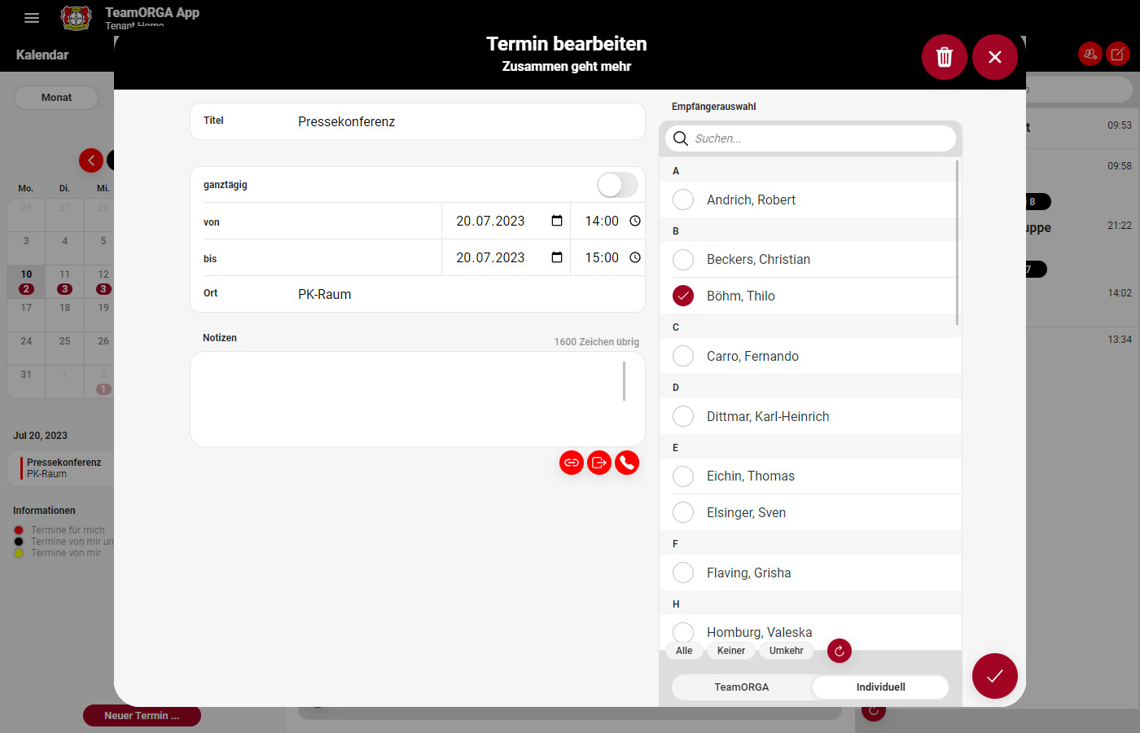
Task: Uncheck recipient Böhm, Thilo
Action: coord(683,296)
